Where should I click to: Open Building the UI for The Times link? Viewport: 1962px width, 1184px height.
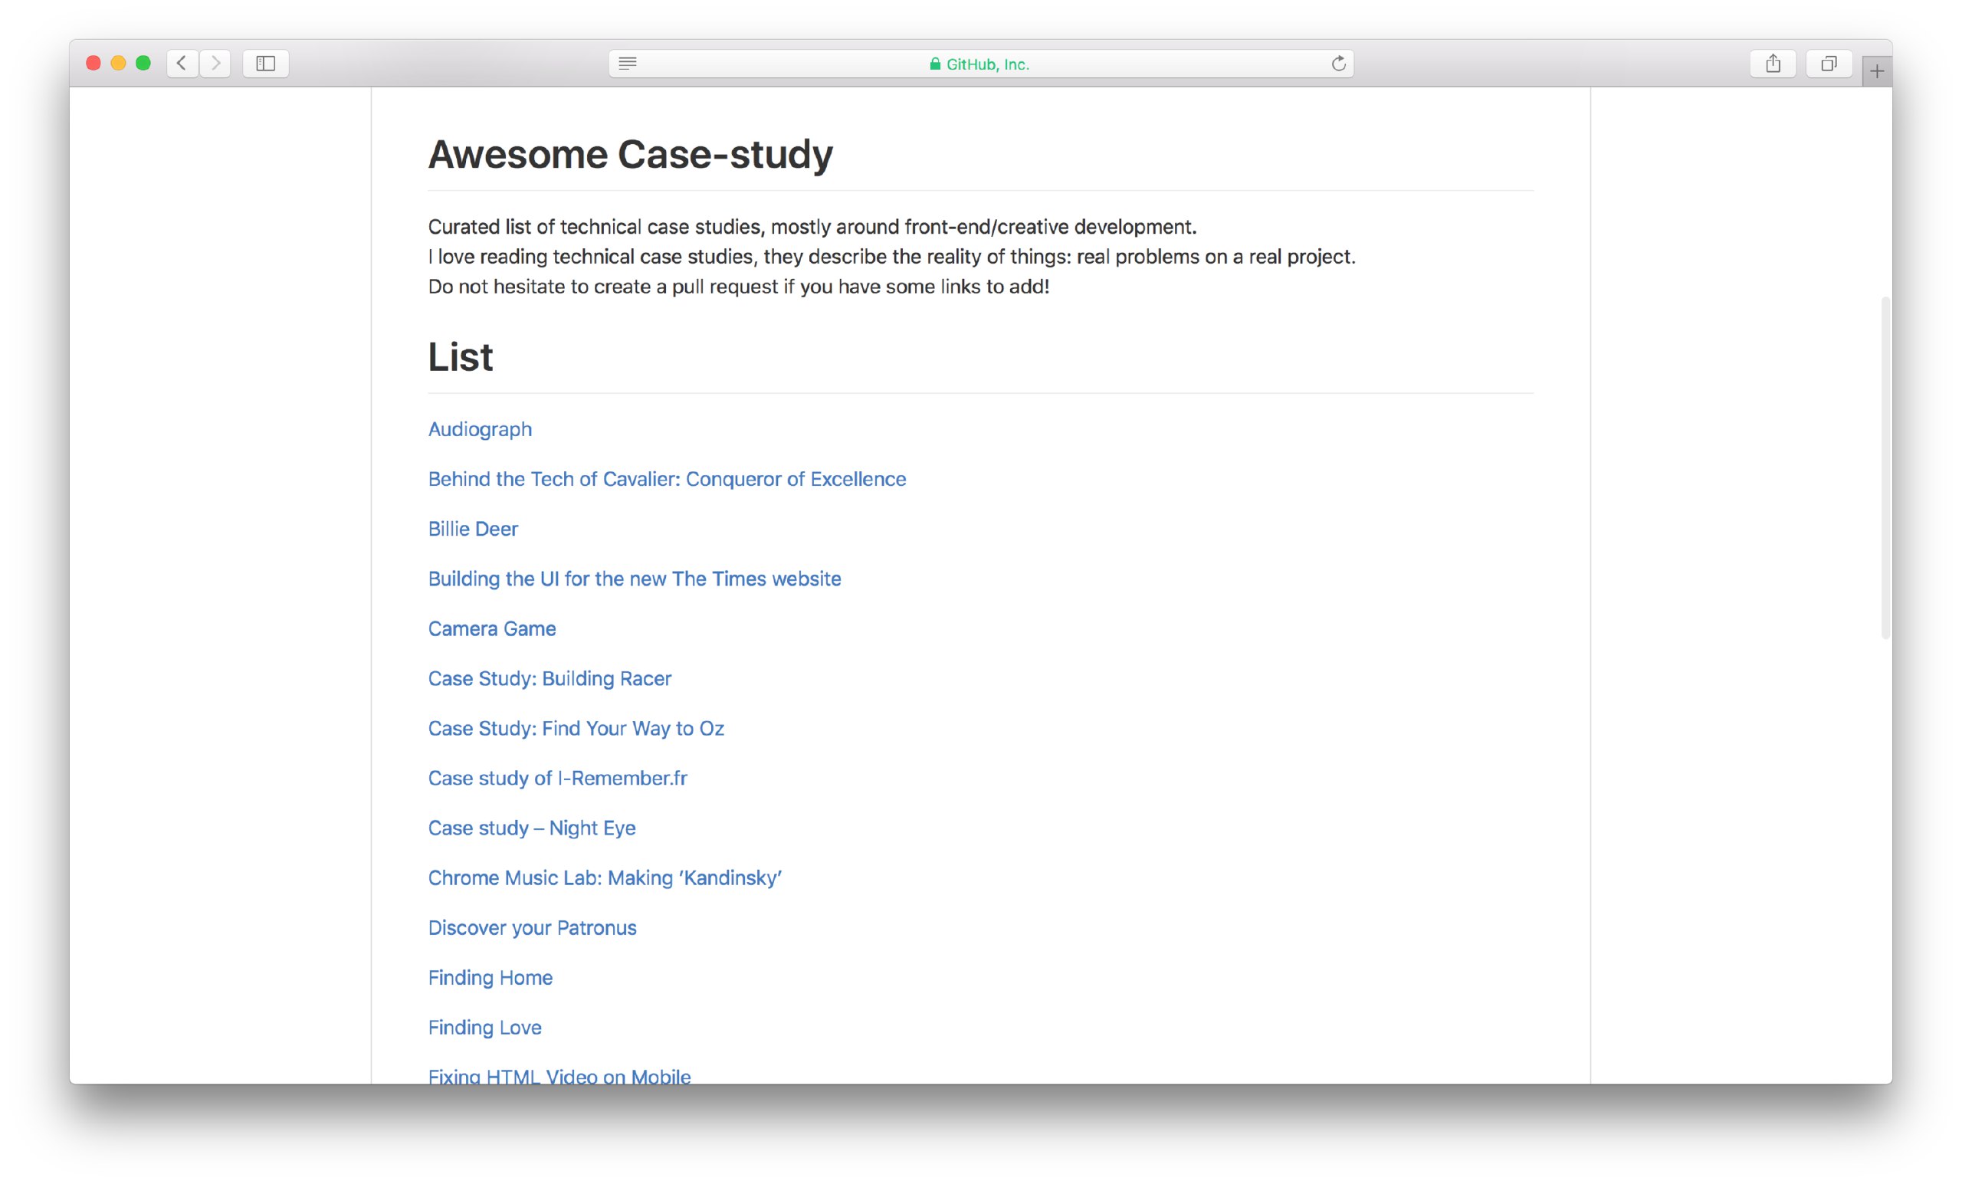(x=635, y=579)
